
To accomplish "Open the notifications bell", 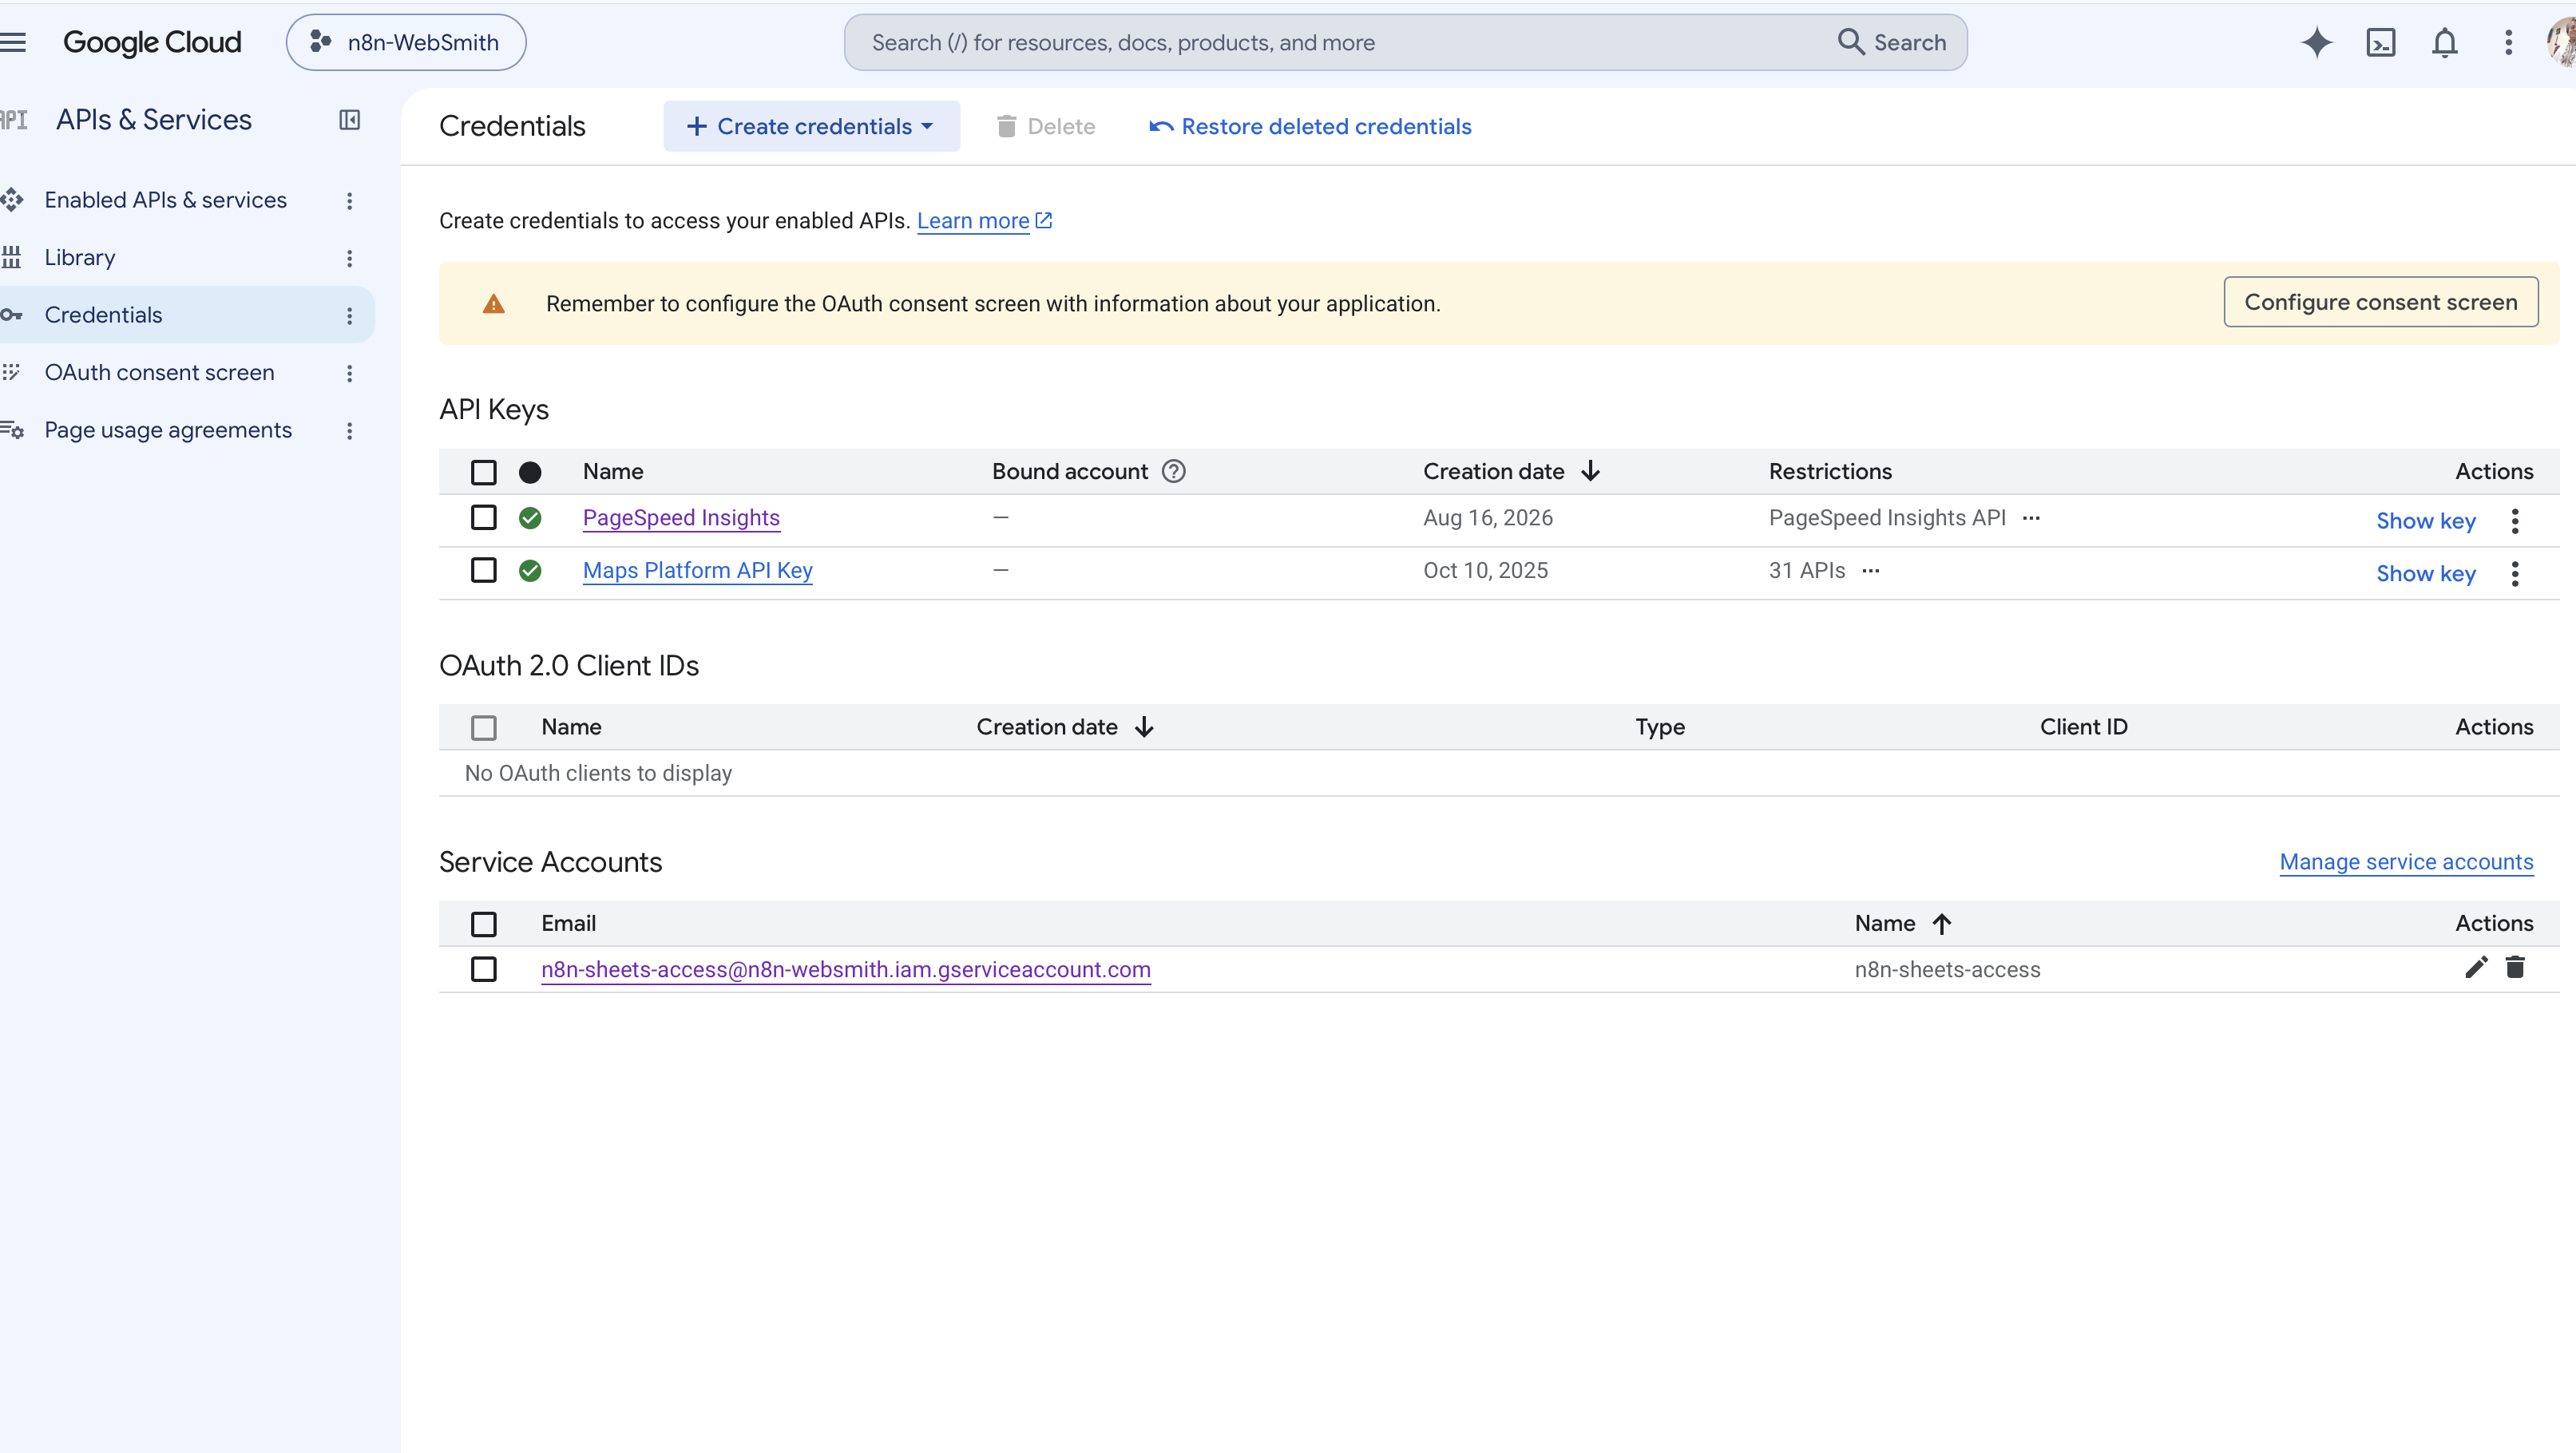I will coord(2444,42).
